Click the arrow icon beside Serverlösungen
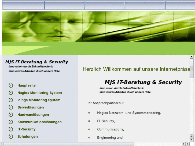 point(11,107)
